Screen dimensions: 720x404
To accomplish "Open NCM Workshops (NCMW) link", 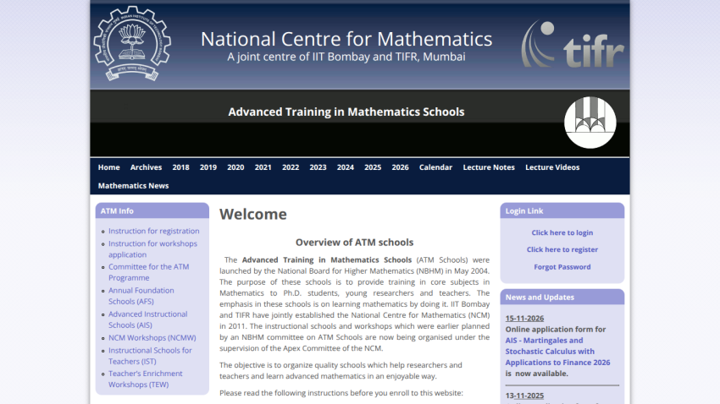I will 152,337.
